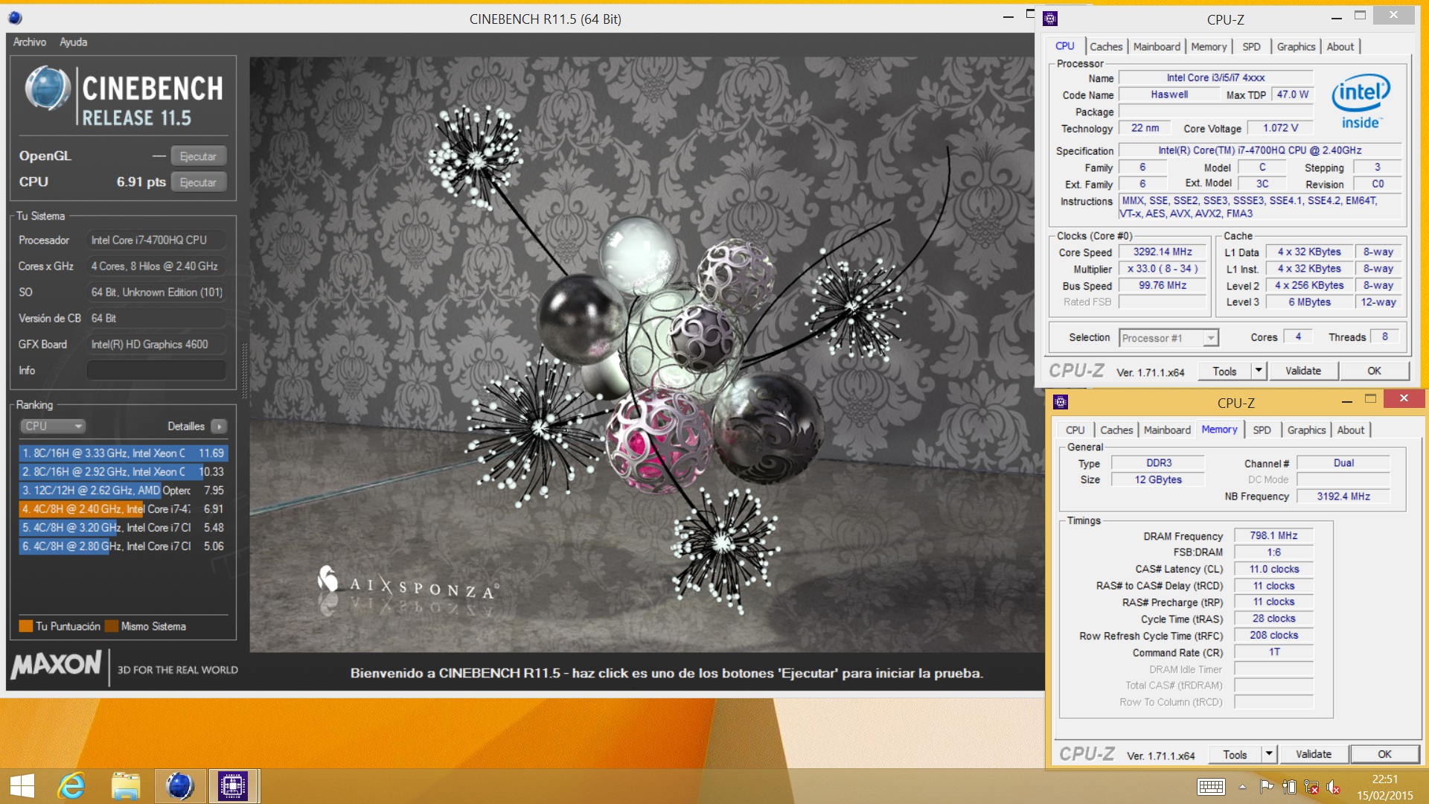
Task: Select CPU tab in top CPU-Z
Action: 1065,45
